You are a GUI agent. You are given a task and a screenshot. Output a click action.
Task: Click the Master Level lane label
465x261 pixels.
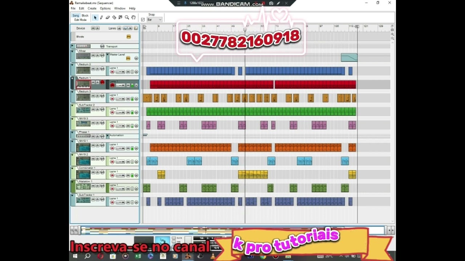117,55
